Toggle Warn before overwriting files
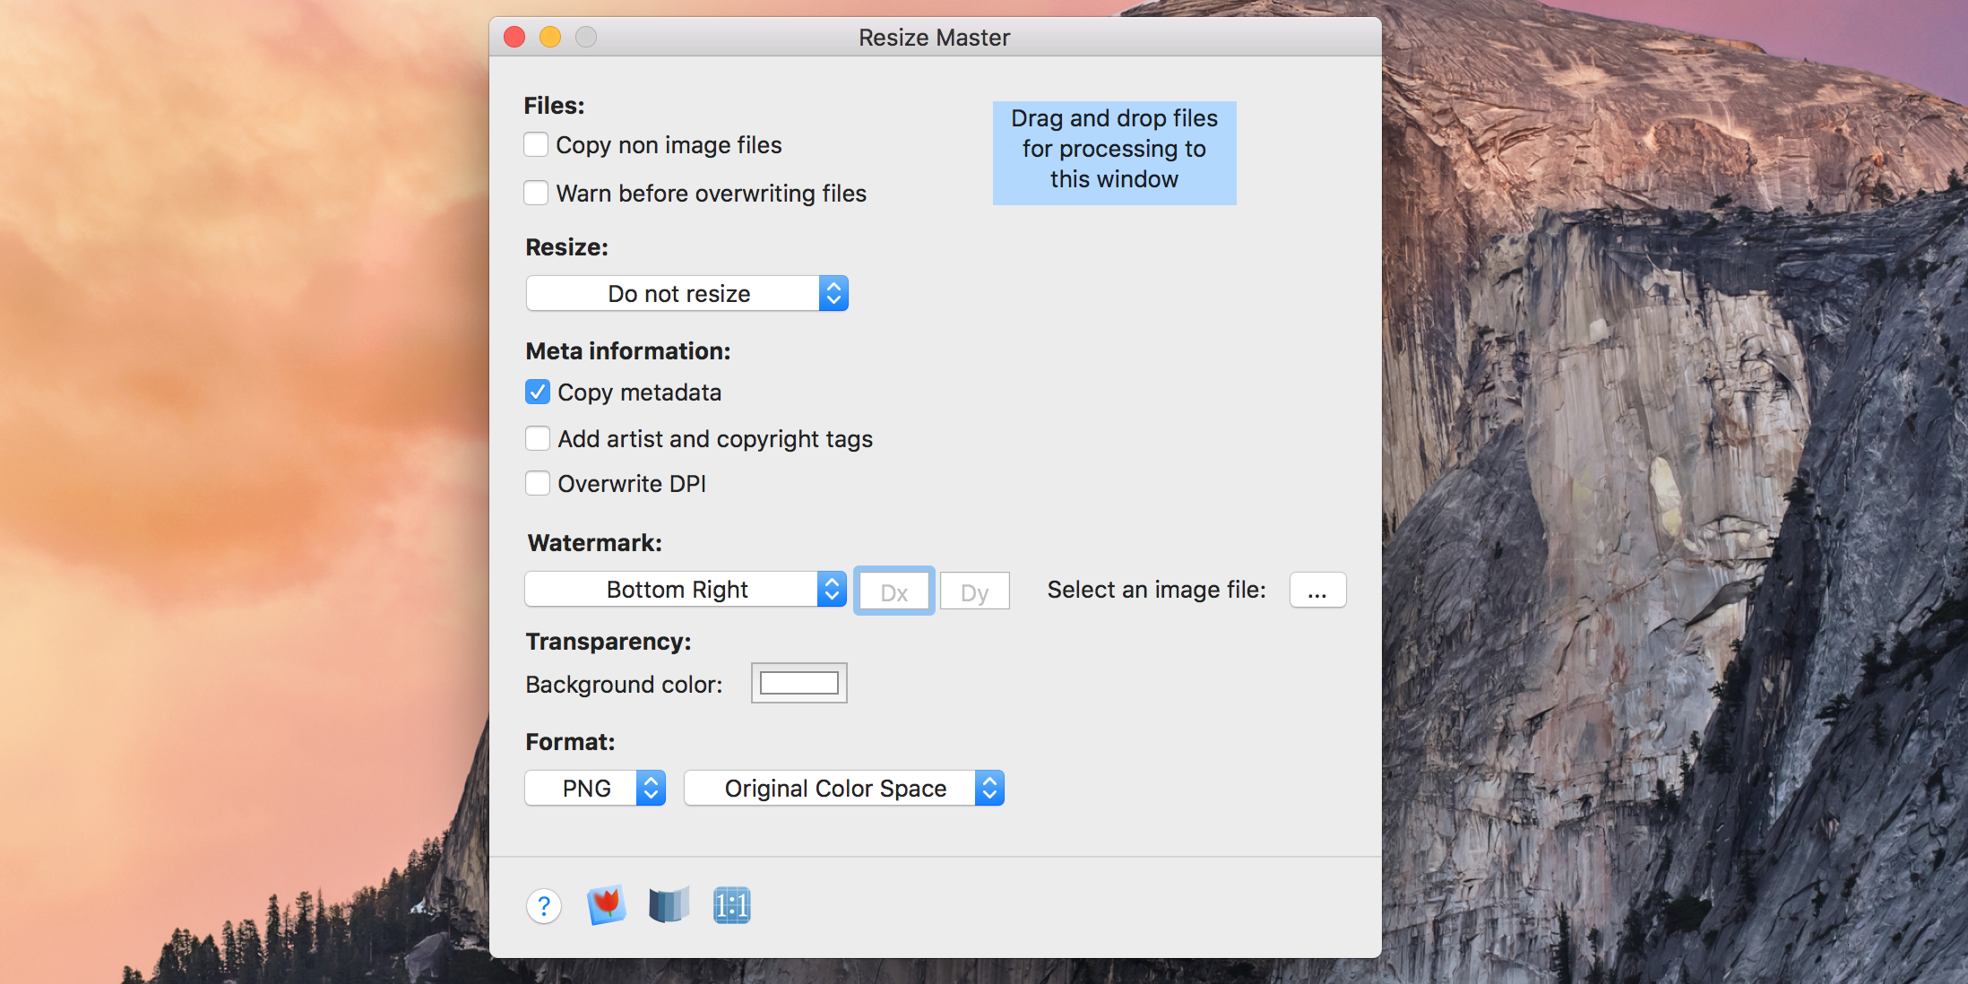Screen dimensions: 1968x984 [536, 194]
